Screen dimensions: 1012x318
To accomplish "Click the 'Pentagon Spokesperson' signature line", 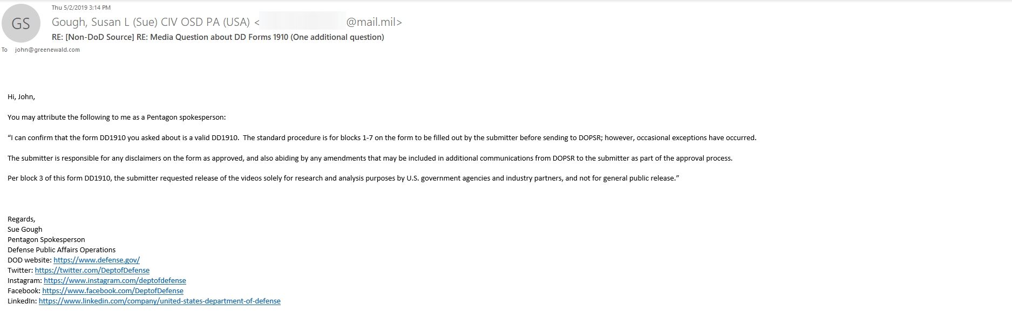I will pos(46,239).
